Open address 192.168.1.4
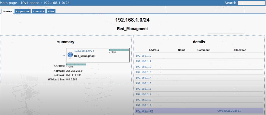This screenshot has width=266, height=115. tap(143, 78)
